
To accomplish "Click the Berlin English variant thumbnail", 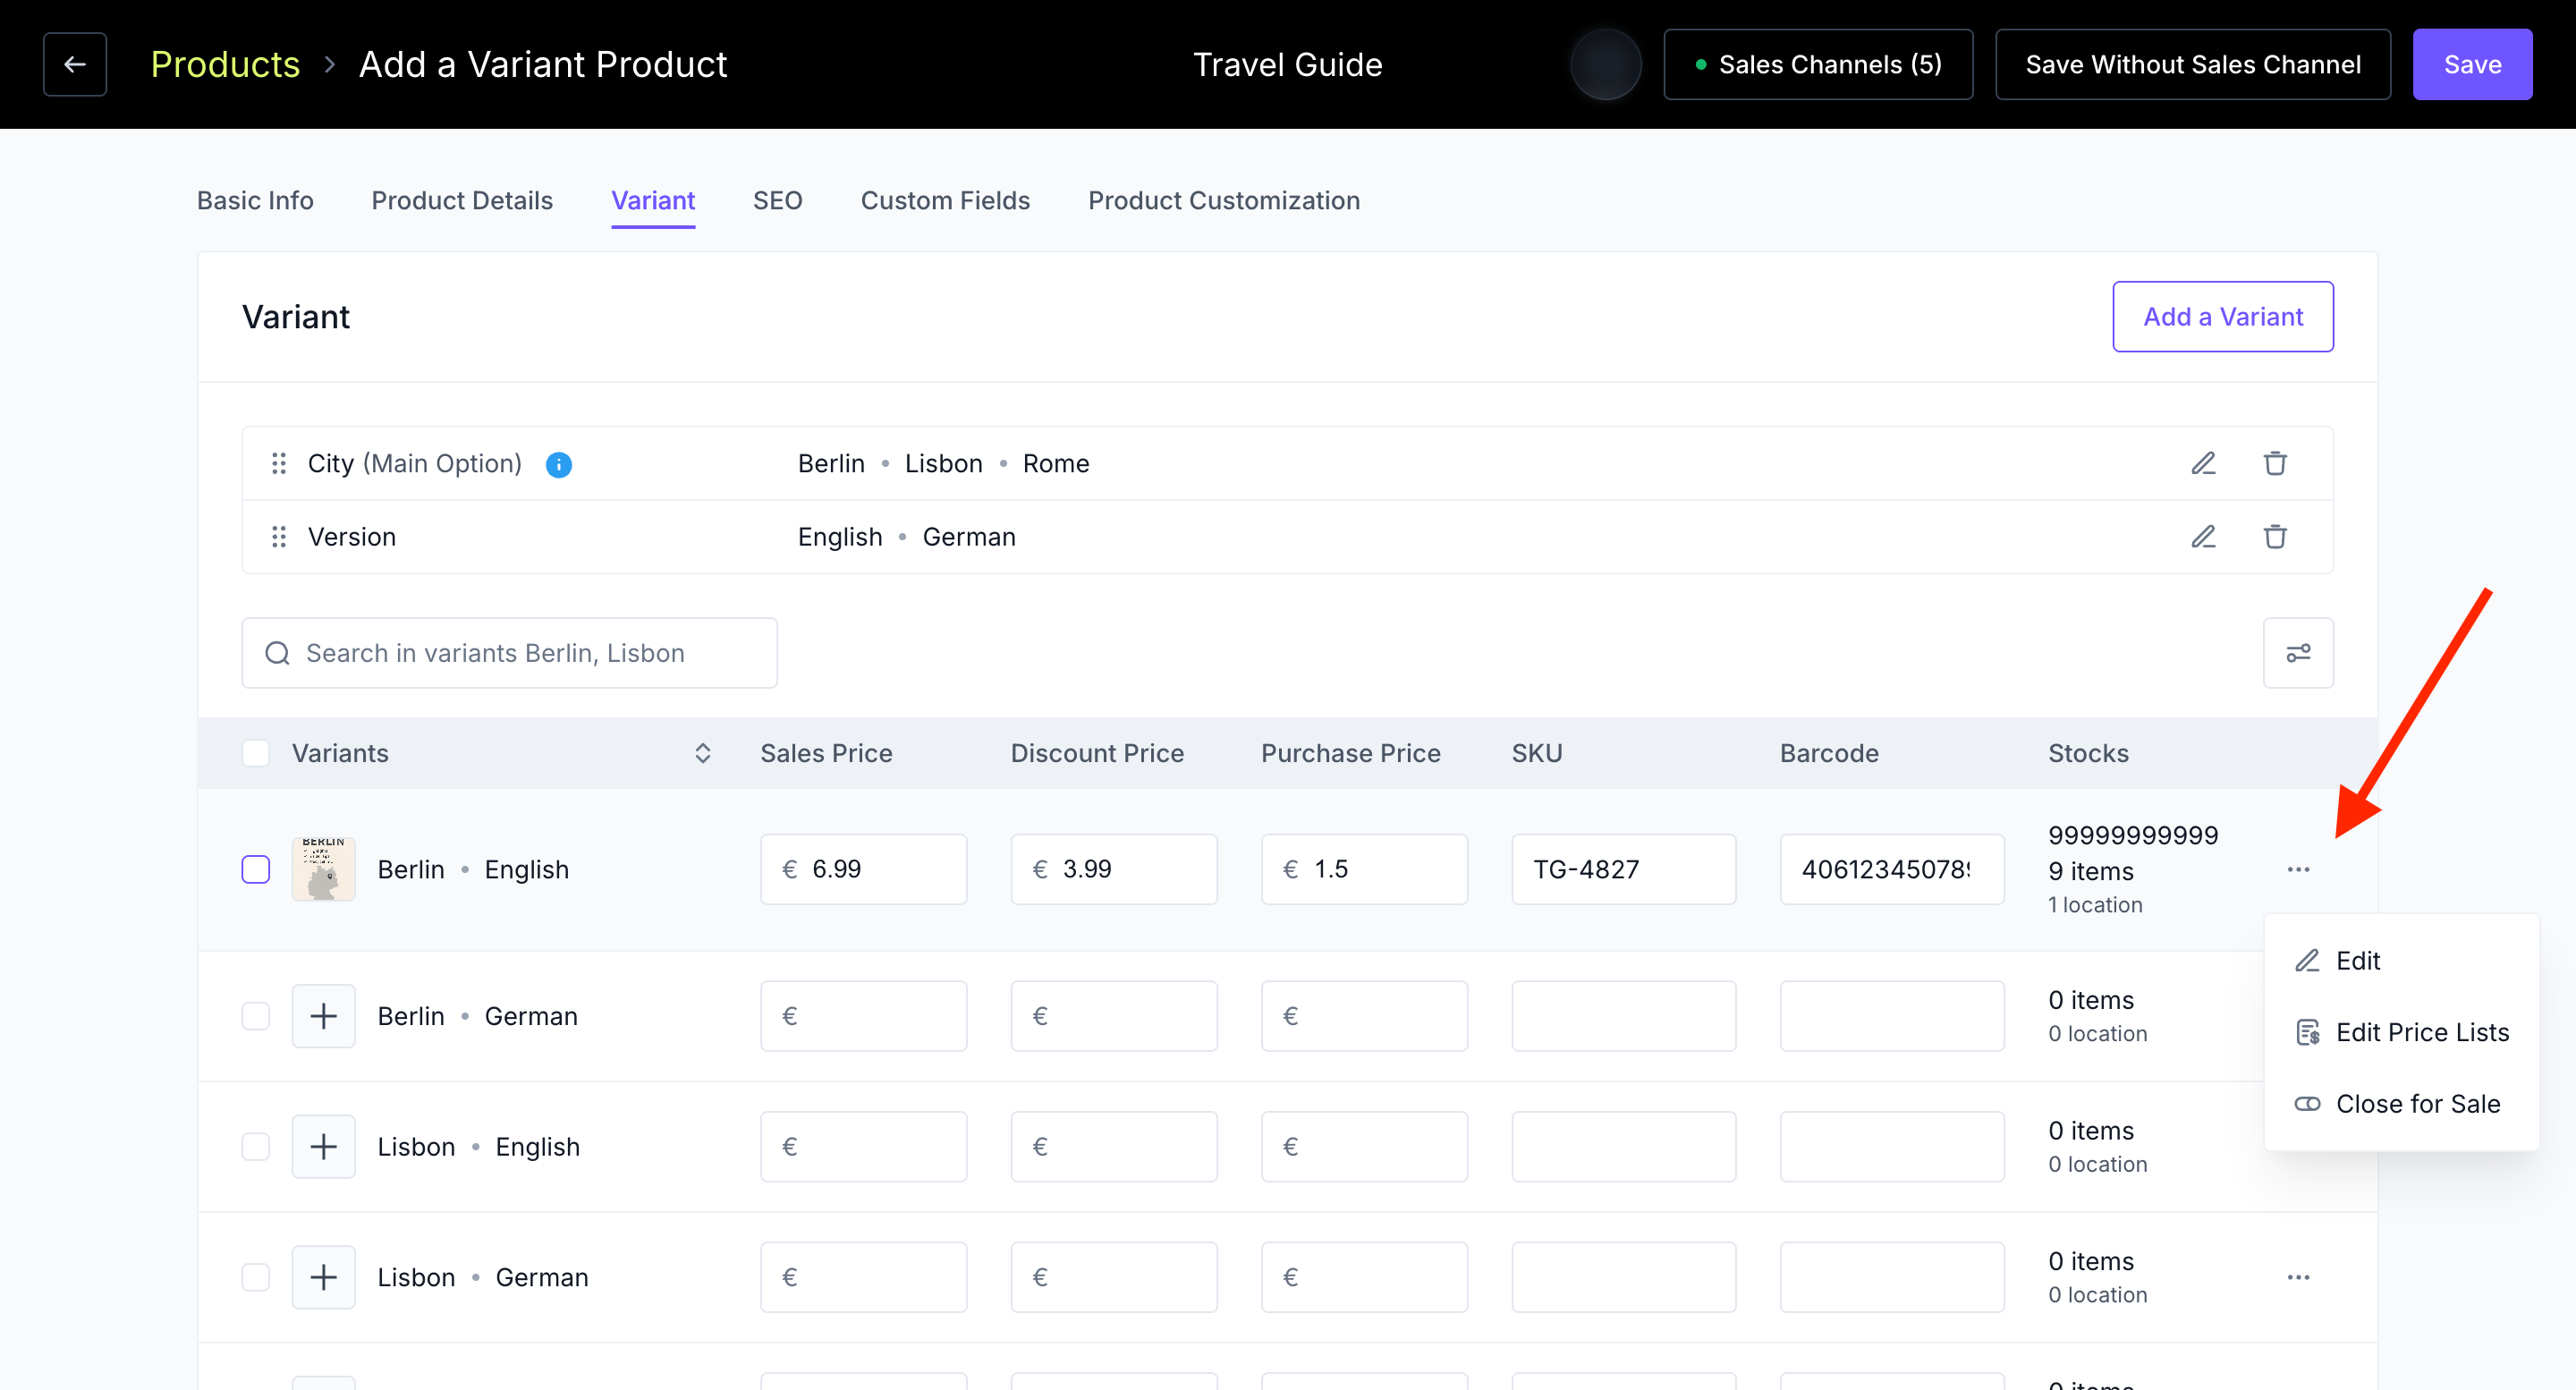I will [323, 869].
